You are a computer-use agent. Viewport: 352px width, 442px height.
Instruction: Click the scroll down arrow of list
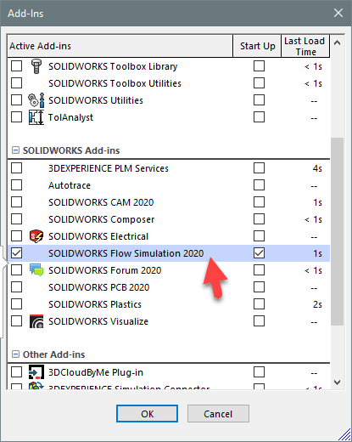click(x=337, y=382)
